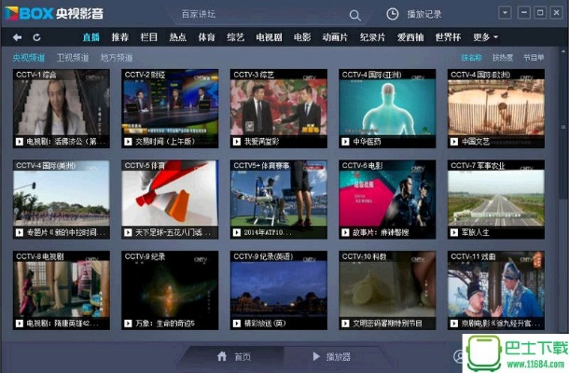Viewport: 569px width, 373px height.
Task: Select the 地方频道 channel filter
Action: tap(117, 58)
